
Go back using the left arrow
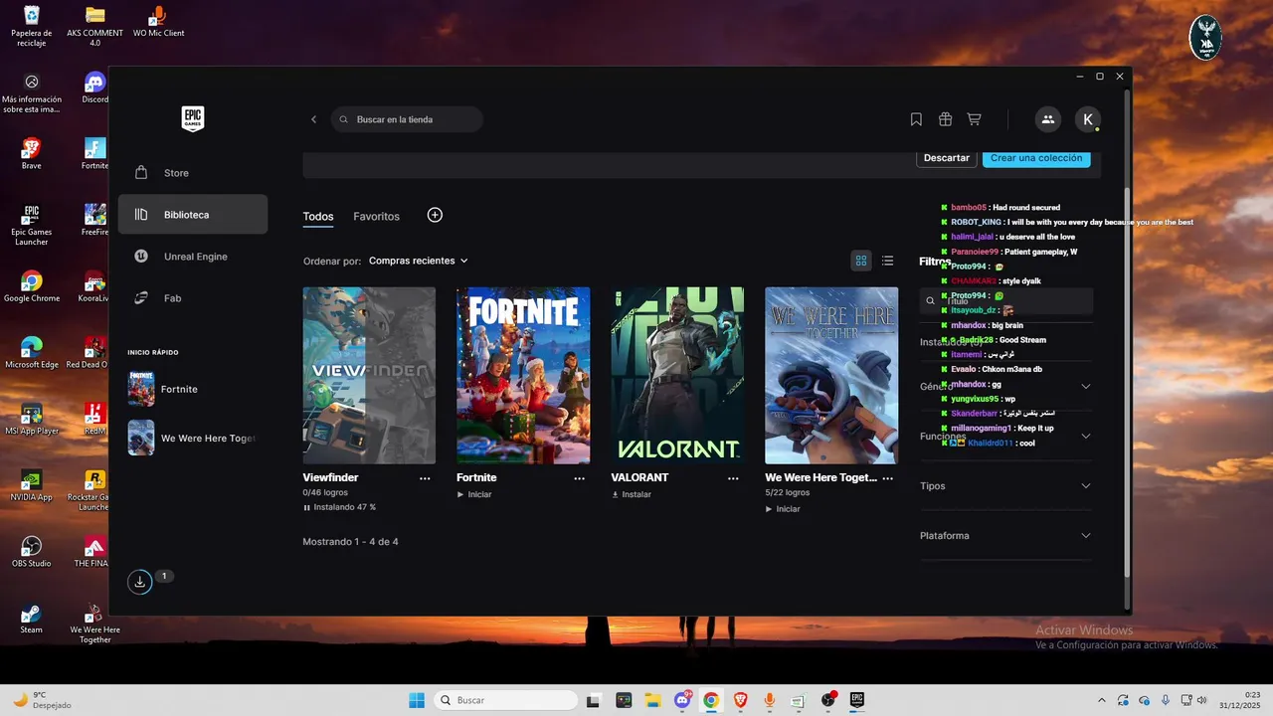point(314,119)
